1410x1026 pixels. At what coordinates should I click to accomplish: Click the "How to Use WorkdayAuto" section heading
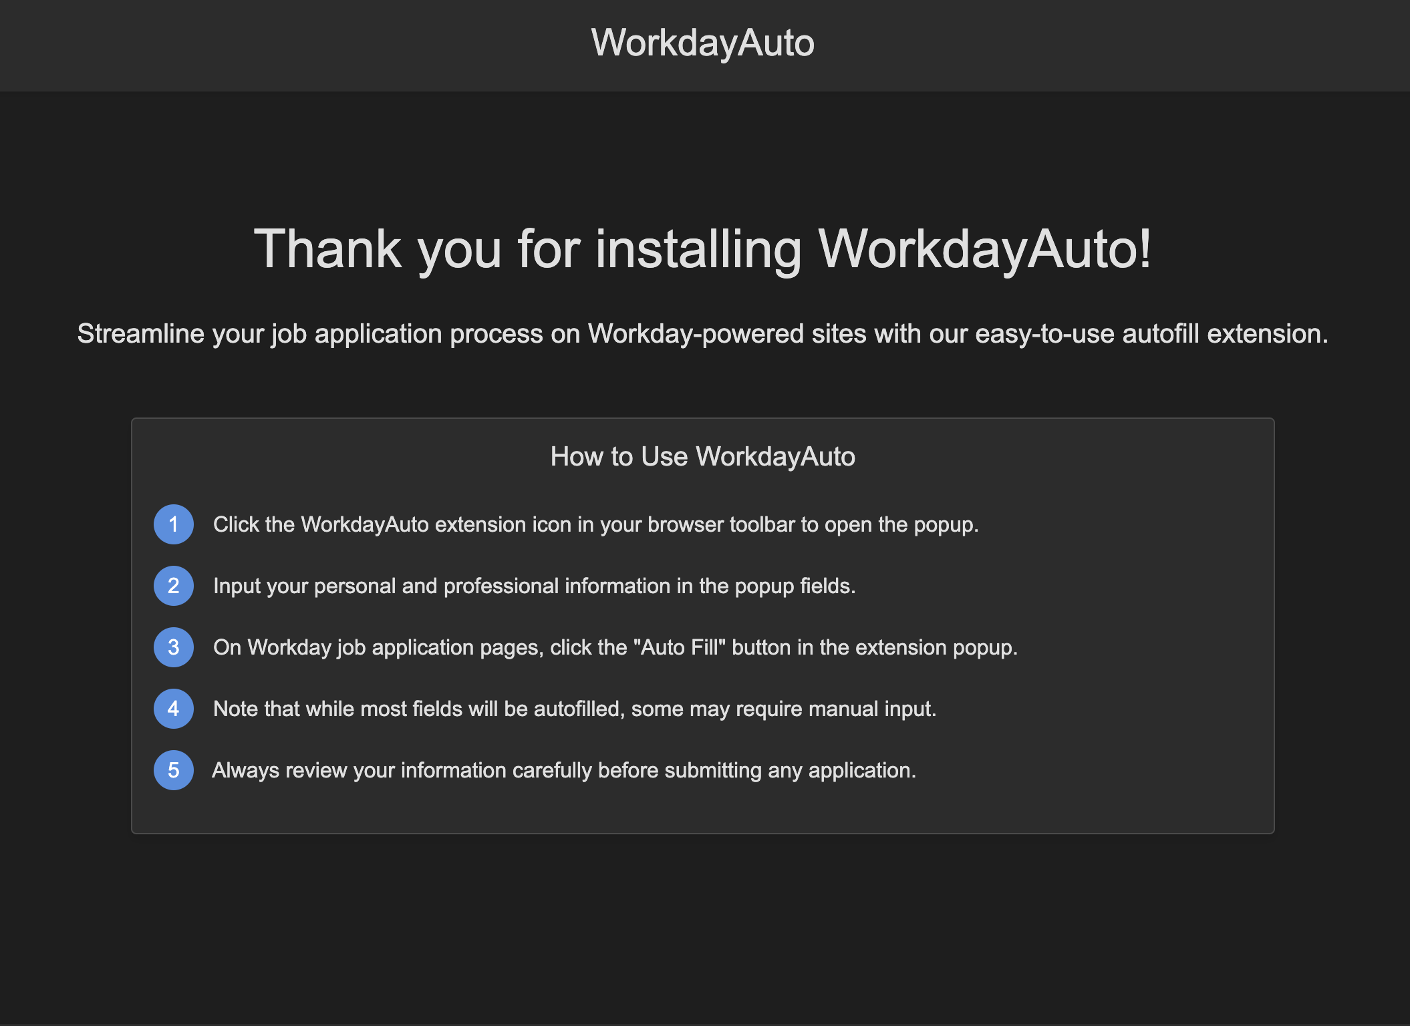(703, 457)
